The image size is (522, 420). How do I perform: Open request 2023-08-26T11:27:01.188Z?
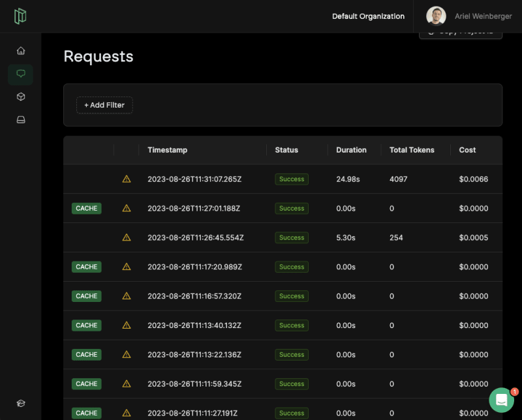tap(194, 209)
